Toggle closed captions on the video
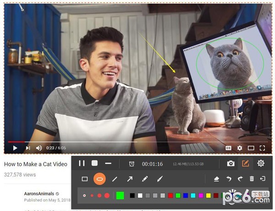 point(228,148)
